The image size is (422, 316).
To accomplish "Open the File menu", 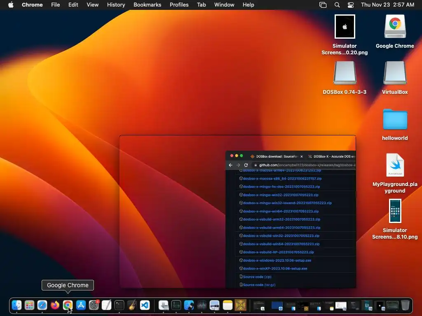I will point(56,5).
